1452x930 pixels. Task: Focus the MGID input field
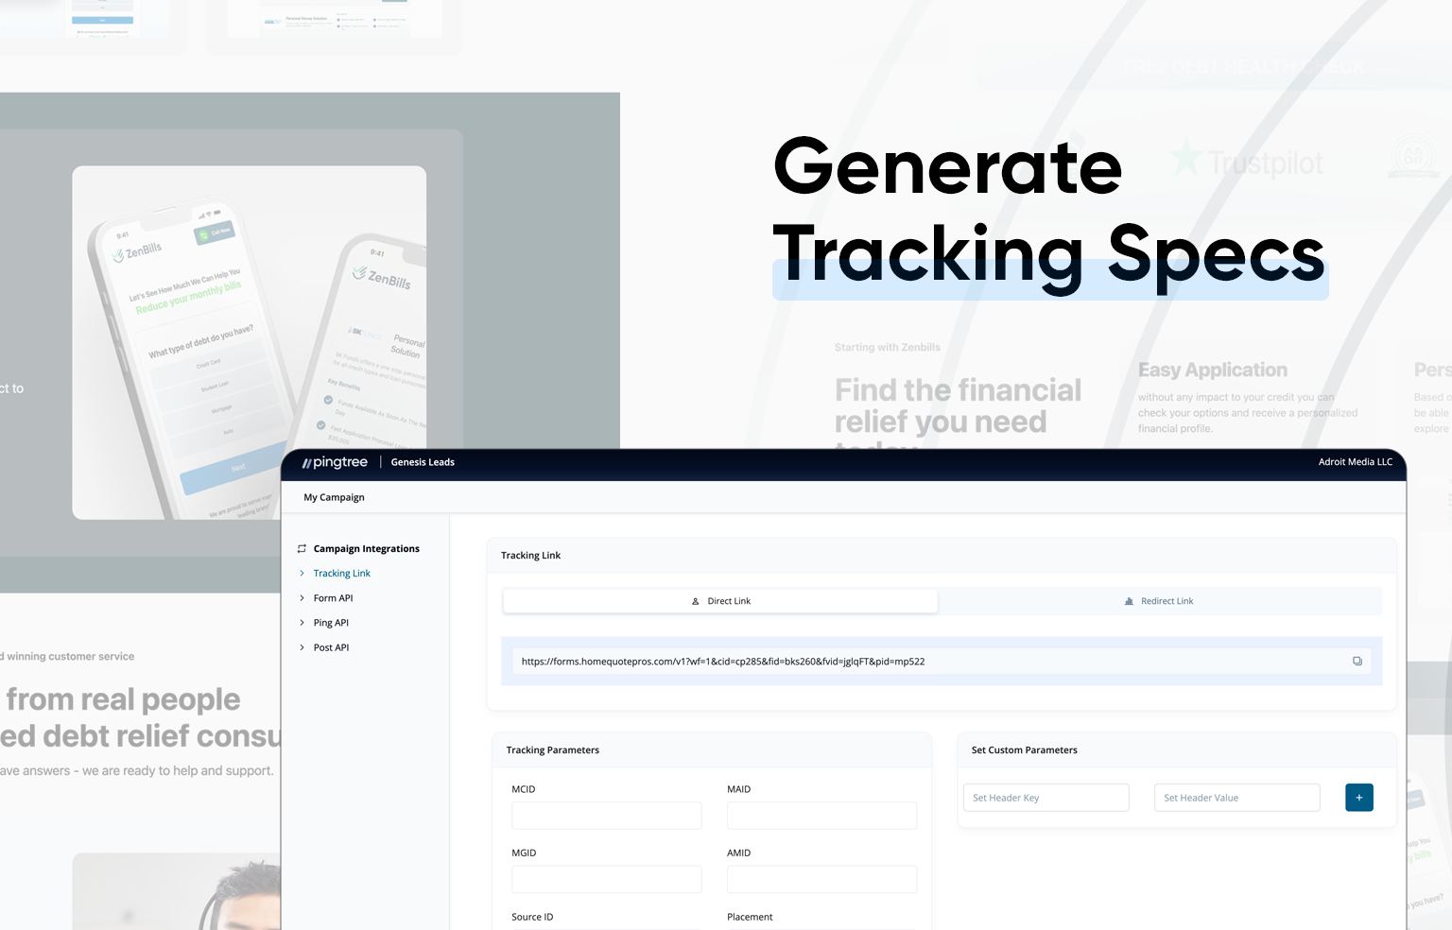(x=607, y=879)
